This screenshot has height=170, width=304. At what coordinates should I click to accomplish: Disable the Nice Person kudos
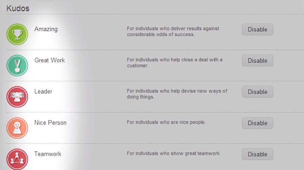click(x=257, y=123)
